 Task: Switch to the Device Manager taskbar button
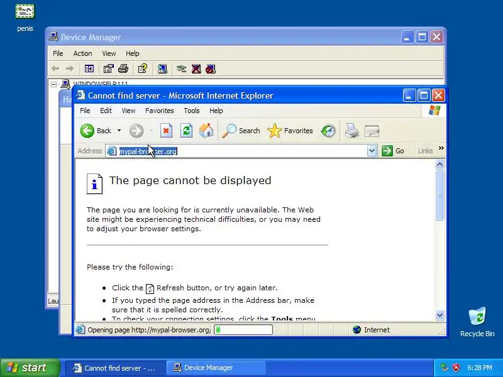tap(216, 368)
